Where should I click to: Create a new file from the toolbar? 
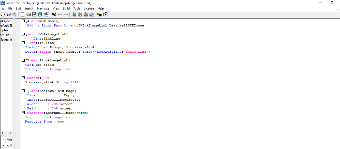[x=23, y=14]
